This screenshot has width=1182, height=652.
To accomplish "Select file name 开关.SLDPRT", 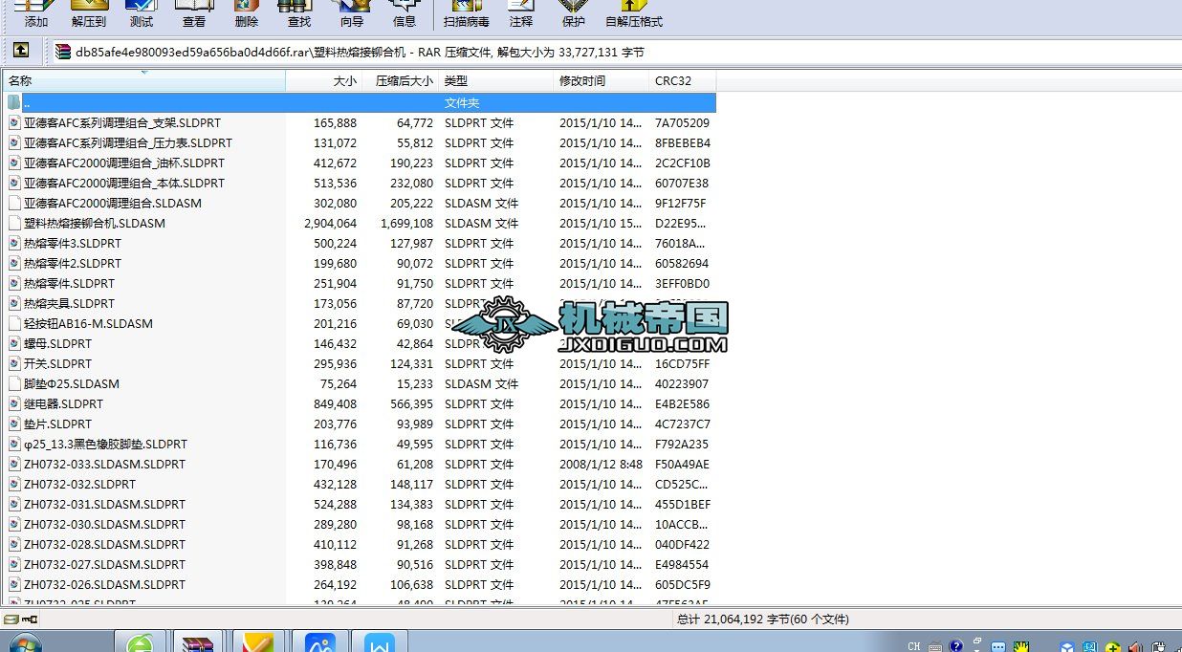I will (57, 363).
